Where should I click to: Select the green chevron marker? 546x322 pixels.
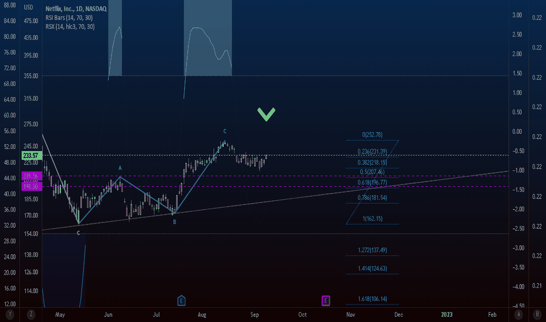tap(267, 114)
